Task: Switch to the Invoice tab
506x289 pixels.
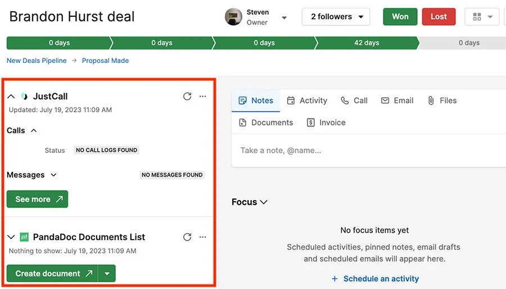Action: [x=326, y=123]
